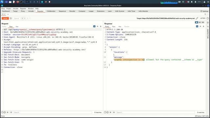Viewport: 210px width, 118px height.
Task: Select Response Pretty view
Action: pyautogui.click(x=107, y=27)
